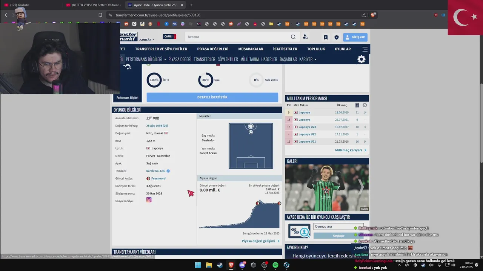The height and width of the screenshot is (271, 483).
Task: Go back with the browser back arrow
Action: point(6,15)
